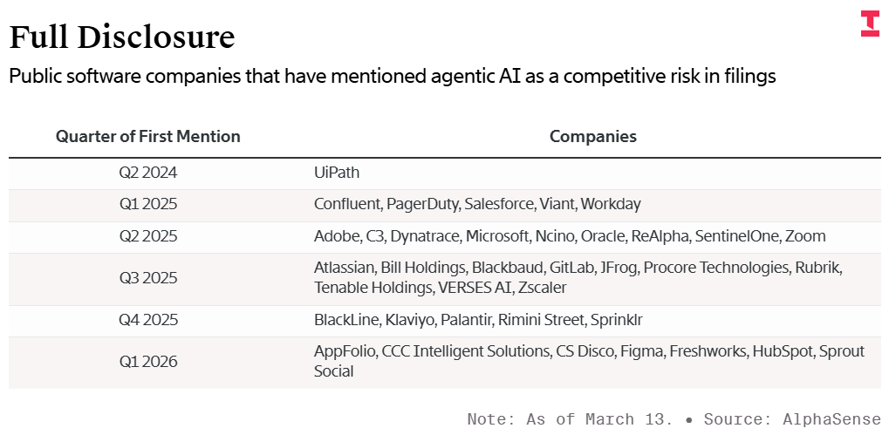Select the "Companies" column header
This screenshot has height=435, width=889.
click(x=592, y=137)
